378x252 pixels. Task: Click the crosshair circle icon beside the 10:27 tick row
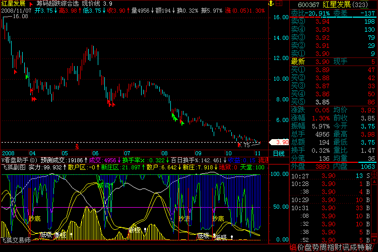(x=375, y=173)
